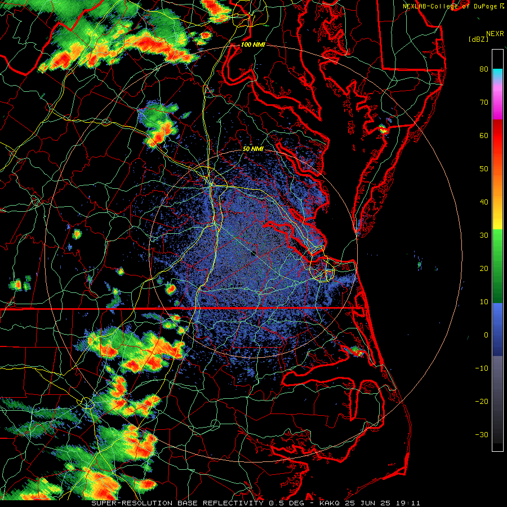Click the -20 dBZ scale value
The height and width of the screenshot is (507, 507).
click(482, 402)
